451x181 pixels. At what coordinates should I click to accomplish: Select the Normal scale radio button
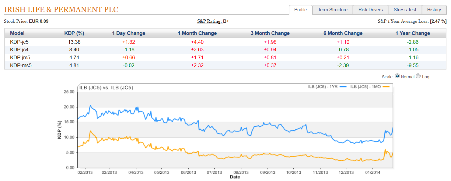coord(397,76)
